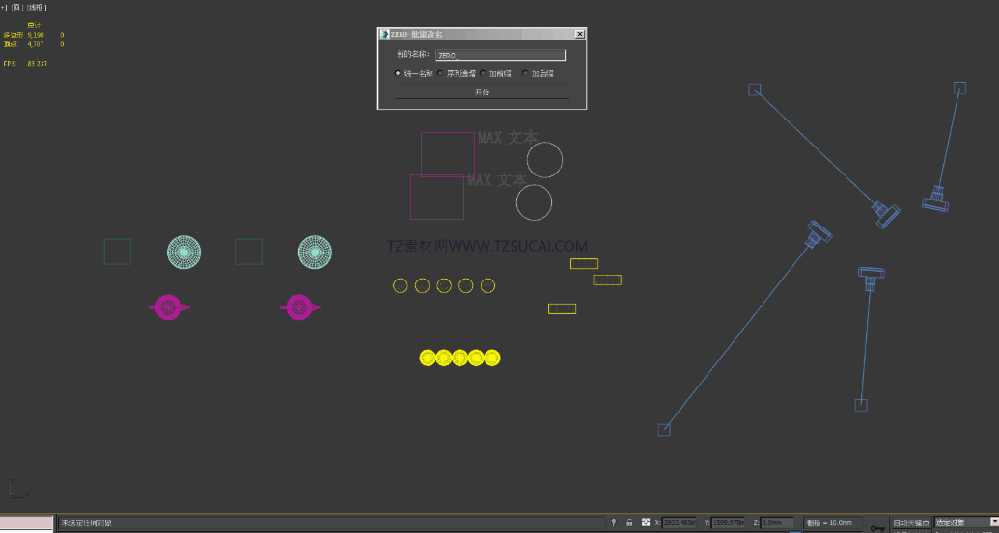Click the lightbulb icon in status bar
Viewport: 999px width, 533px height.
pos(614,522)
